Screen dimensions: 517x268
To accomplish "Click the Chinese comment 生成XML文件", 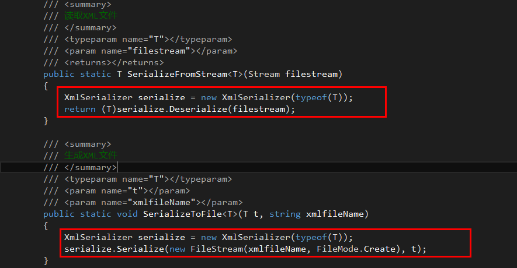I will 91,155.
